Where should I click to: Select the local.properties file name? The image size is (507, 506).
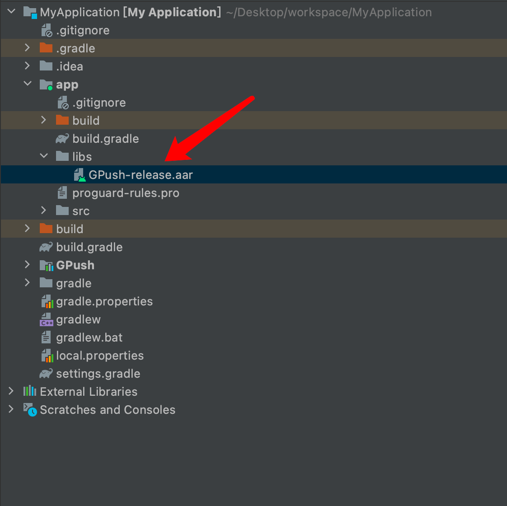pos(100,356)
